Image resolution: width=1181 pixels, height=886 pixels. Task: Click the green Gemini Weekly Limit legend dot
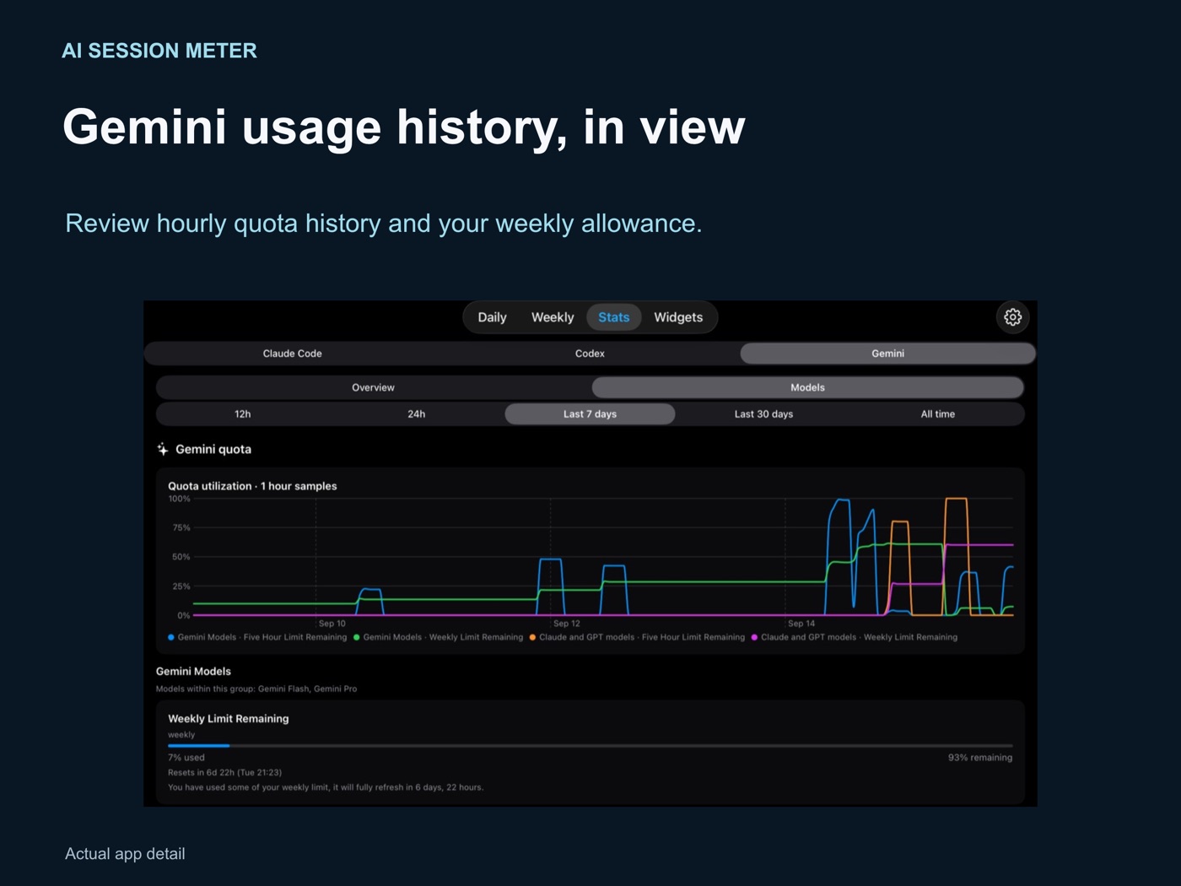tap(357, 637)
